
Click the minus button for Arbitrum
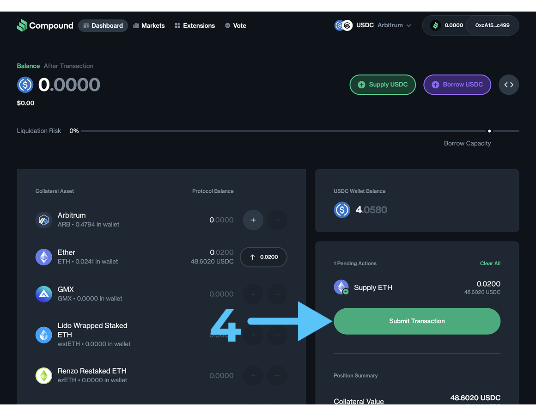point(277,220)
